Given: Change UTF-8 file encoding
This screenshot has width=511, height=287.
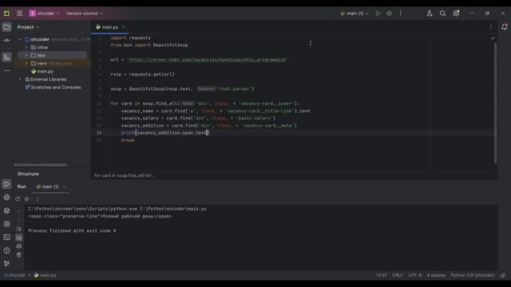Looking at the screenshot, I should (415, 275).
